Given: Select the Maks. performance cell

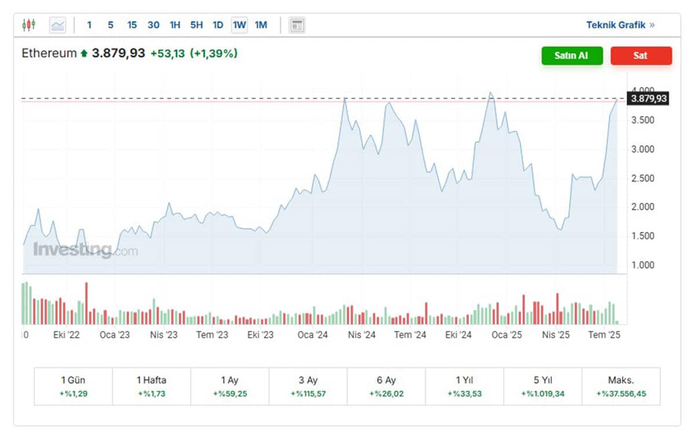Looking at the screenshot, I should pyautogui.click(x=621, y=386).
